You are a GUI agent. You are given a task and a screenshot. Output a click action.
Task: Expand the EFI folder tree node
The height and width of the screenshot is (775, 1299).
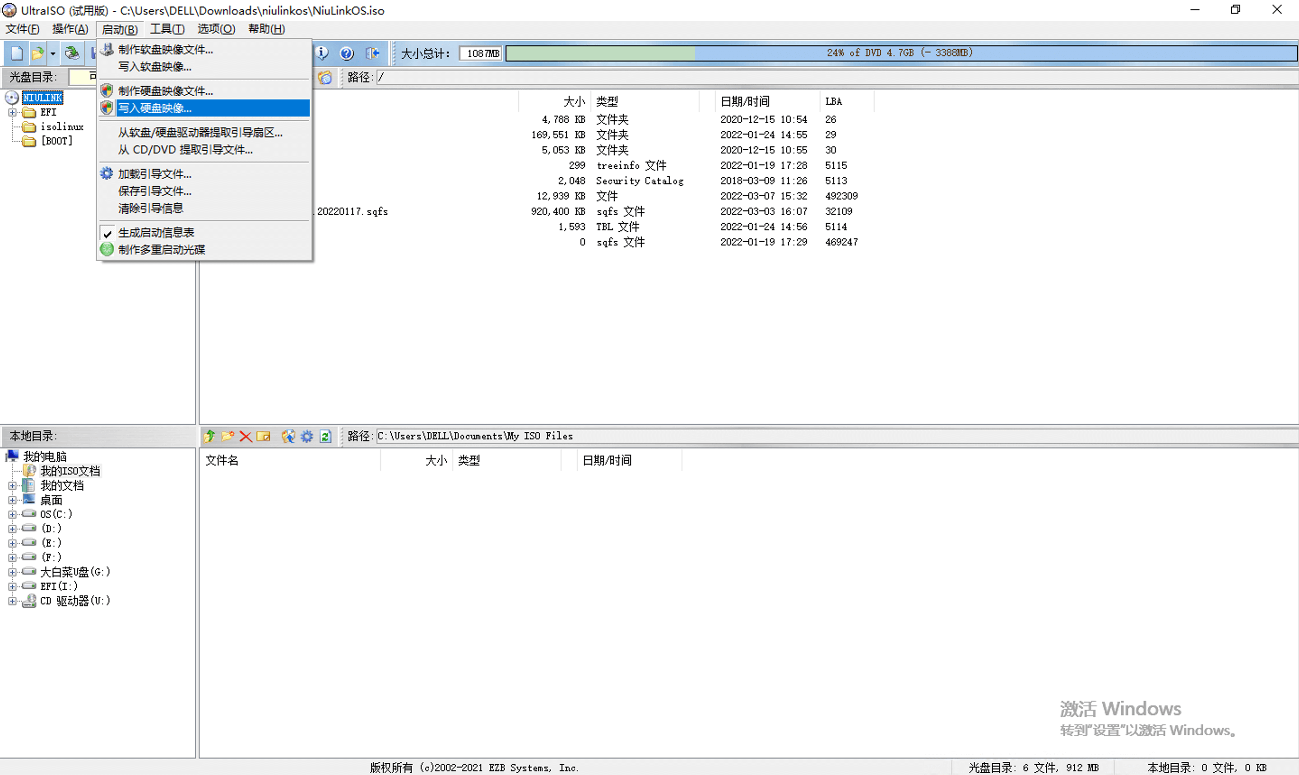(x=12, y=112)
